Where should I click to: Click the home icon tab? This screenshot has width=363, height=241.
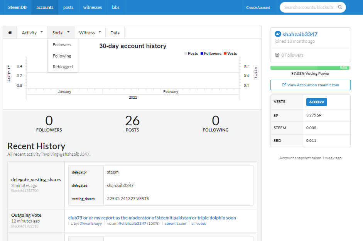10,33
